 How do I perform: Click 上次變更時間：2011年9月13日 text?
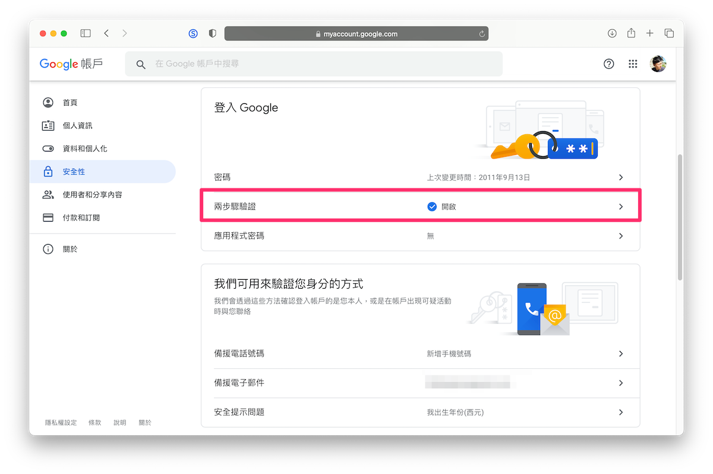478,178
